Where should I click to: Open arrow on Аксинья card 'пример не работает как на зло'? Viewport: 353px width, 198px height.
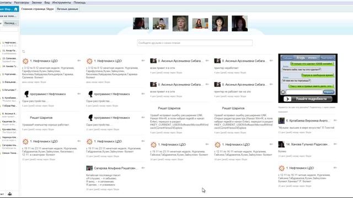point(271,84)
